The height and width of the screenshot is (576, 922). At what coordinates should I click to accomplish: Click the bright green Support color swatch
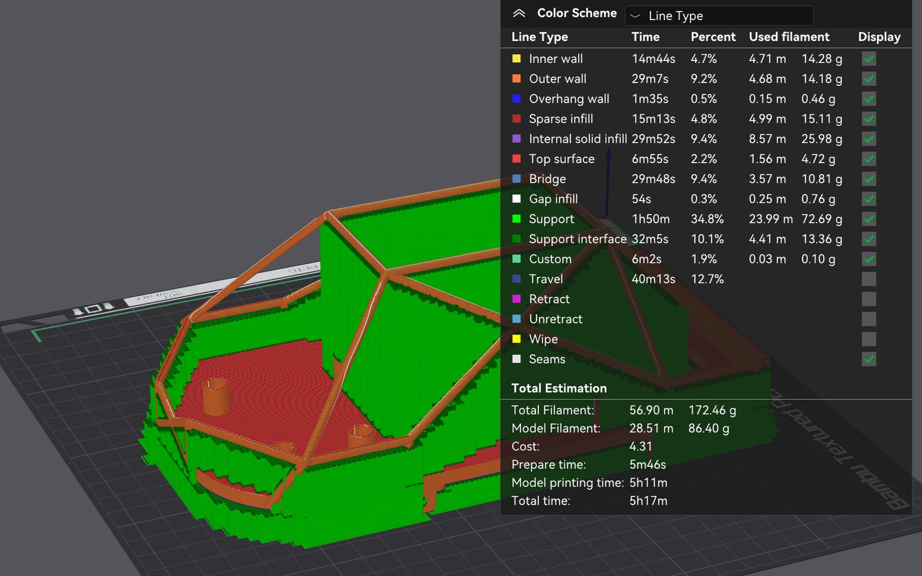(516, 219)
